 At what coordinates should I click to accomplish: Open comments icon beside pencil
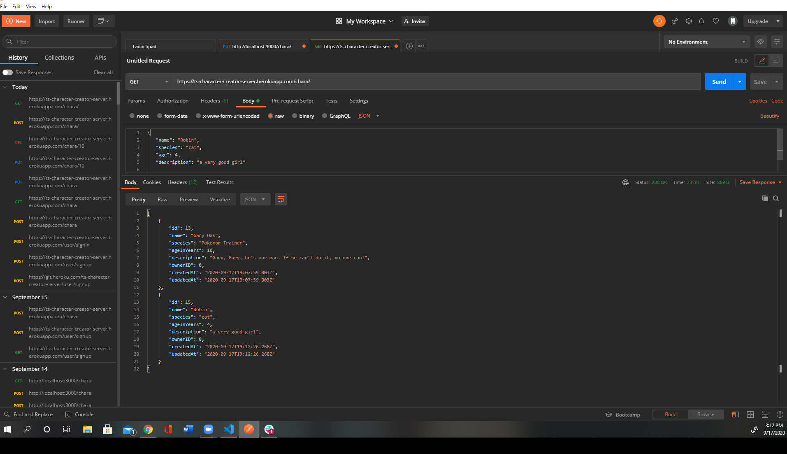(775, 61)
